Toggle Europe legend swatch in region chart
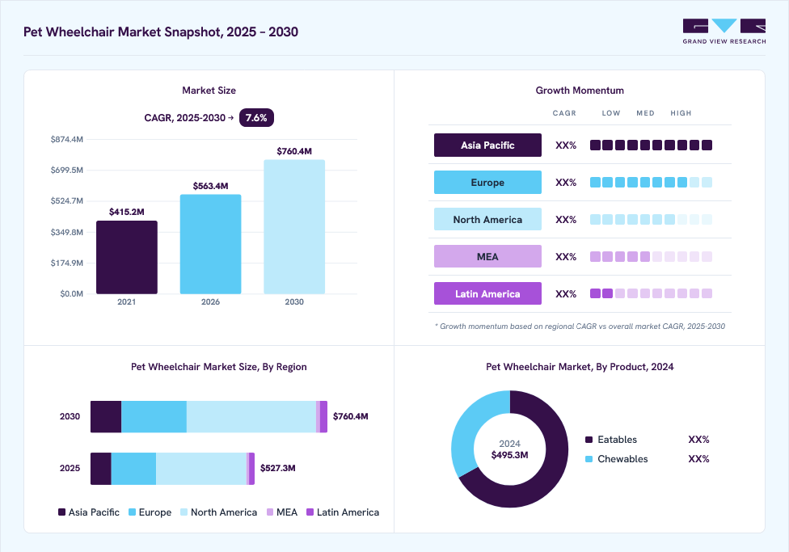789x552 pixels. click(133, 512)
